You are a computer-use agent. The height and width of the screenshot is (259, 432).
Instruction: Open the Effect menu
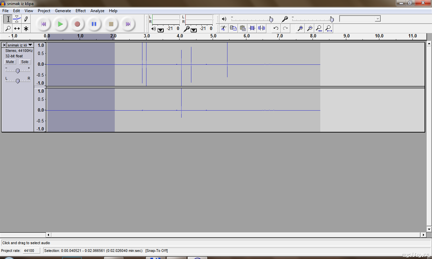81,11
